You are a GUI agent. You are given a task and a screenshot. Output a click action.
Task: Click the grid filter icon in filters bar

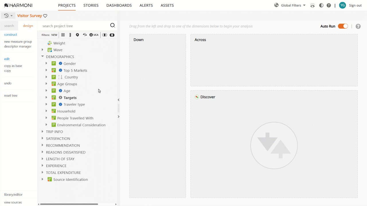click(63, 35)
